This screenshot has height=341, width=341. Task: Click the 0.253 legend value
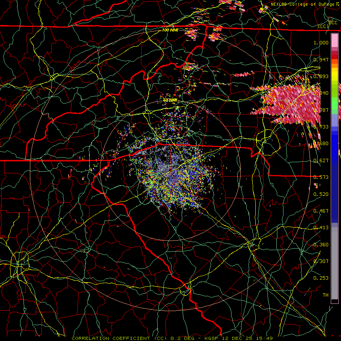pos(321,278)
